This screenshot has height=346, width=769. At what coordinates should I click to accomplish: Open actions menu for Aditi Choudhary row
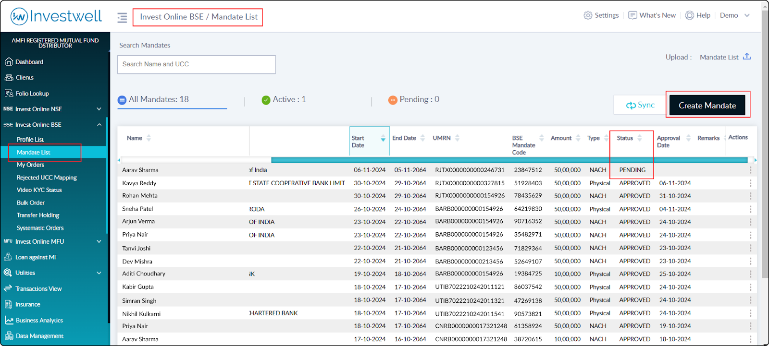pos(750,274)
